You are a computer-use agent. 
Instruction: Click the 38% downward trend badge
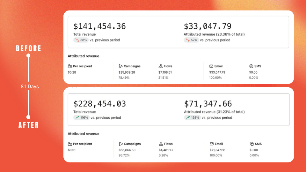(x=81, y=40)
